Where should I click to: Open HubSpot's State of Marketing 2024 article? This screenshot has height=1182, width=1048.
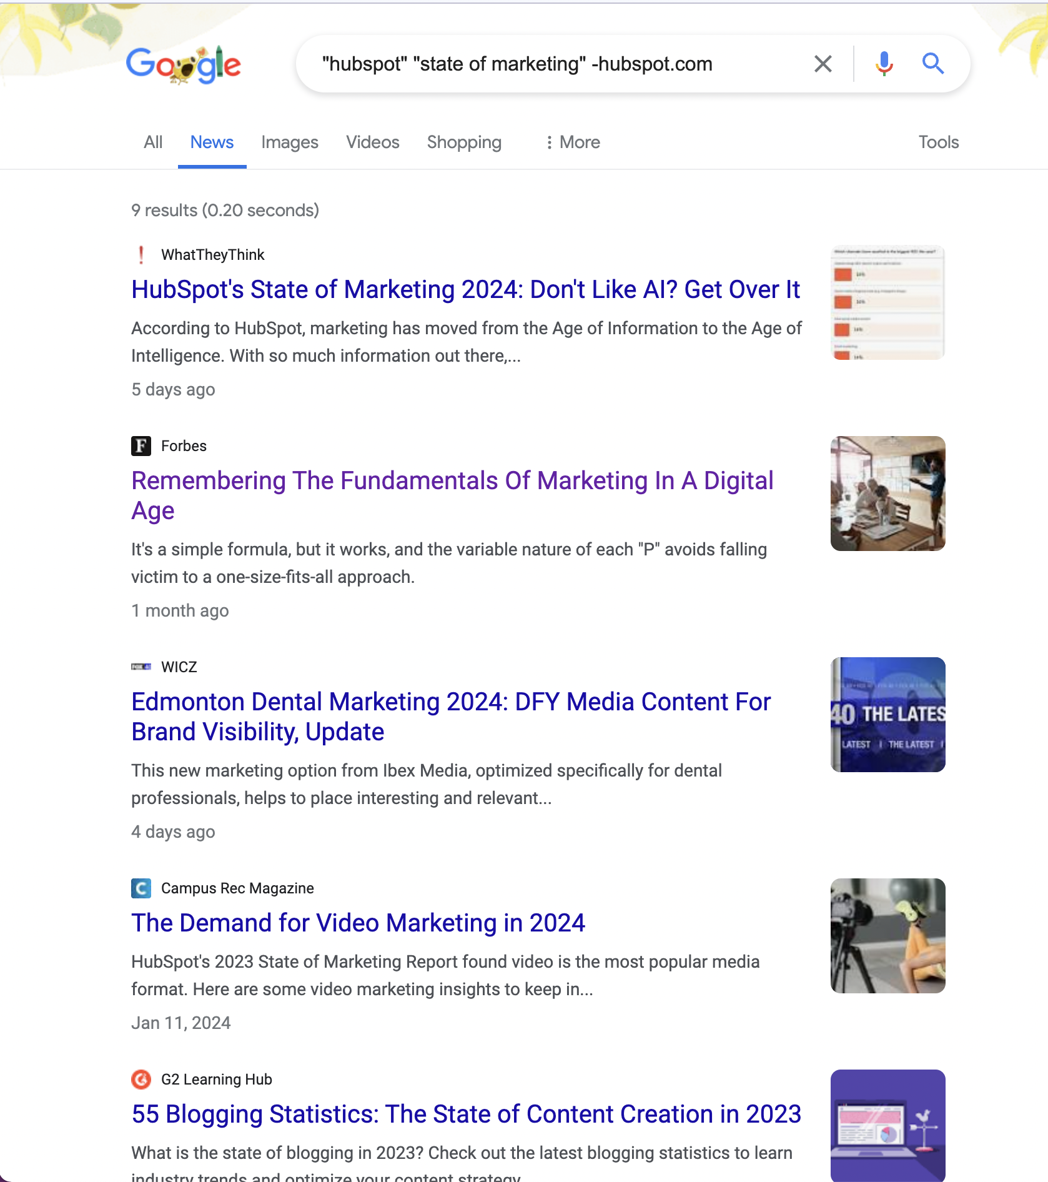click(465, 290)
